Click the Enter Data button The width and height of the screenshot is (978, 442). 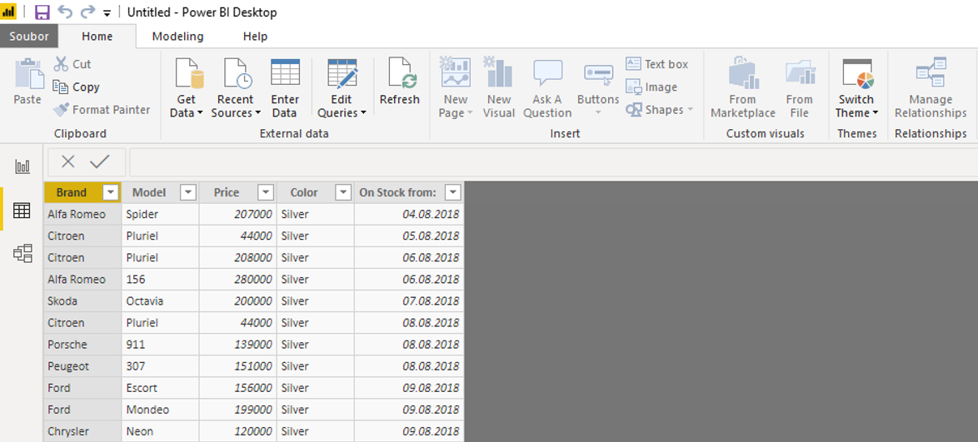point(284,88)
